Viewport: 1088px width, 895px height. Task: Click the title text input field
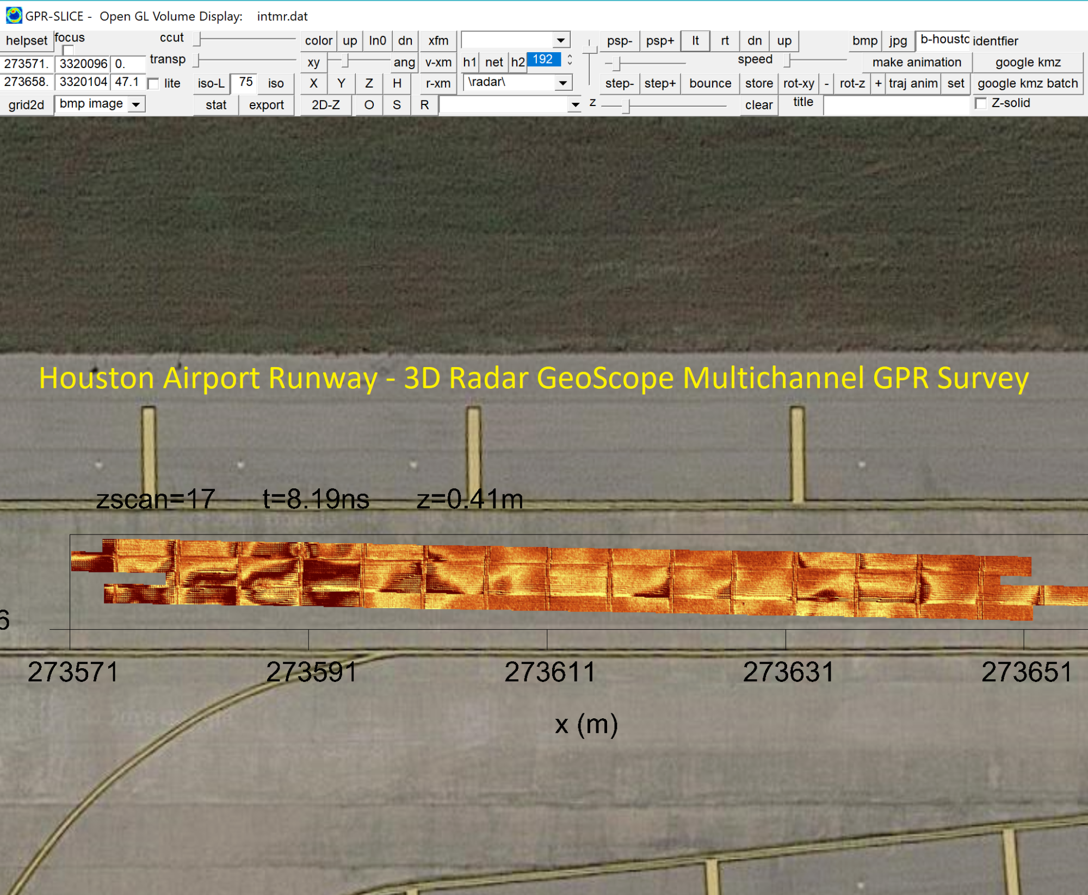(x=897, y=105)
